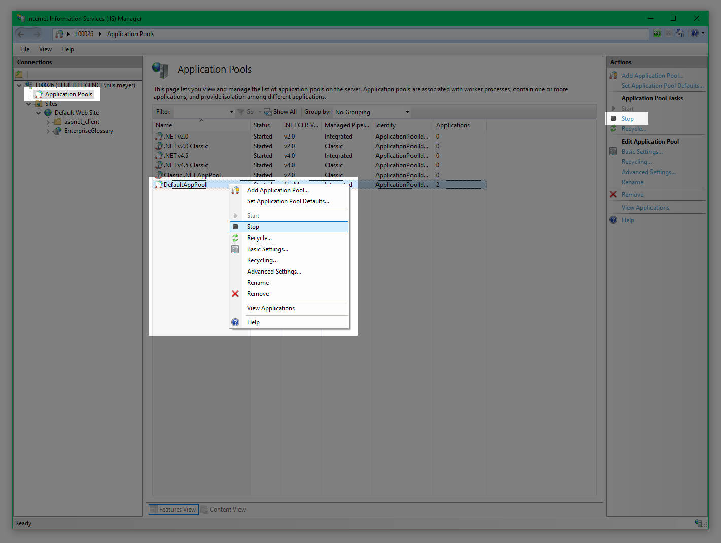This screenshot has height=543, width=721.
Task: Switch to Content View tab
Action: pos(223,510)
